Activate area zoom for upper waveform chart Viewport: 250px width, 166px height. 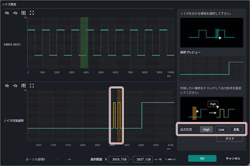pyautogui.click(x=24, y=13)
